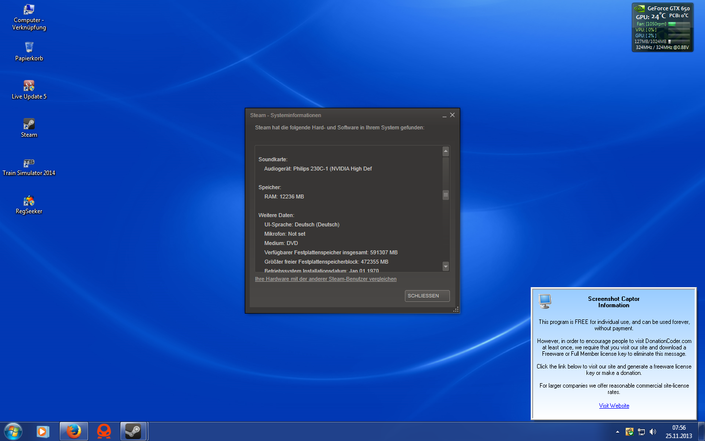Select the Train Simulator 2014 shortcut
705x441 pixels.
pos(29,163)
